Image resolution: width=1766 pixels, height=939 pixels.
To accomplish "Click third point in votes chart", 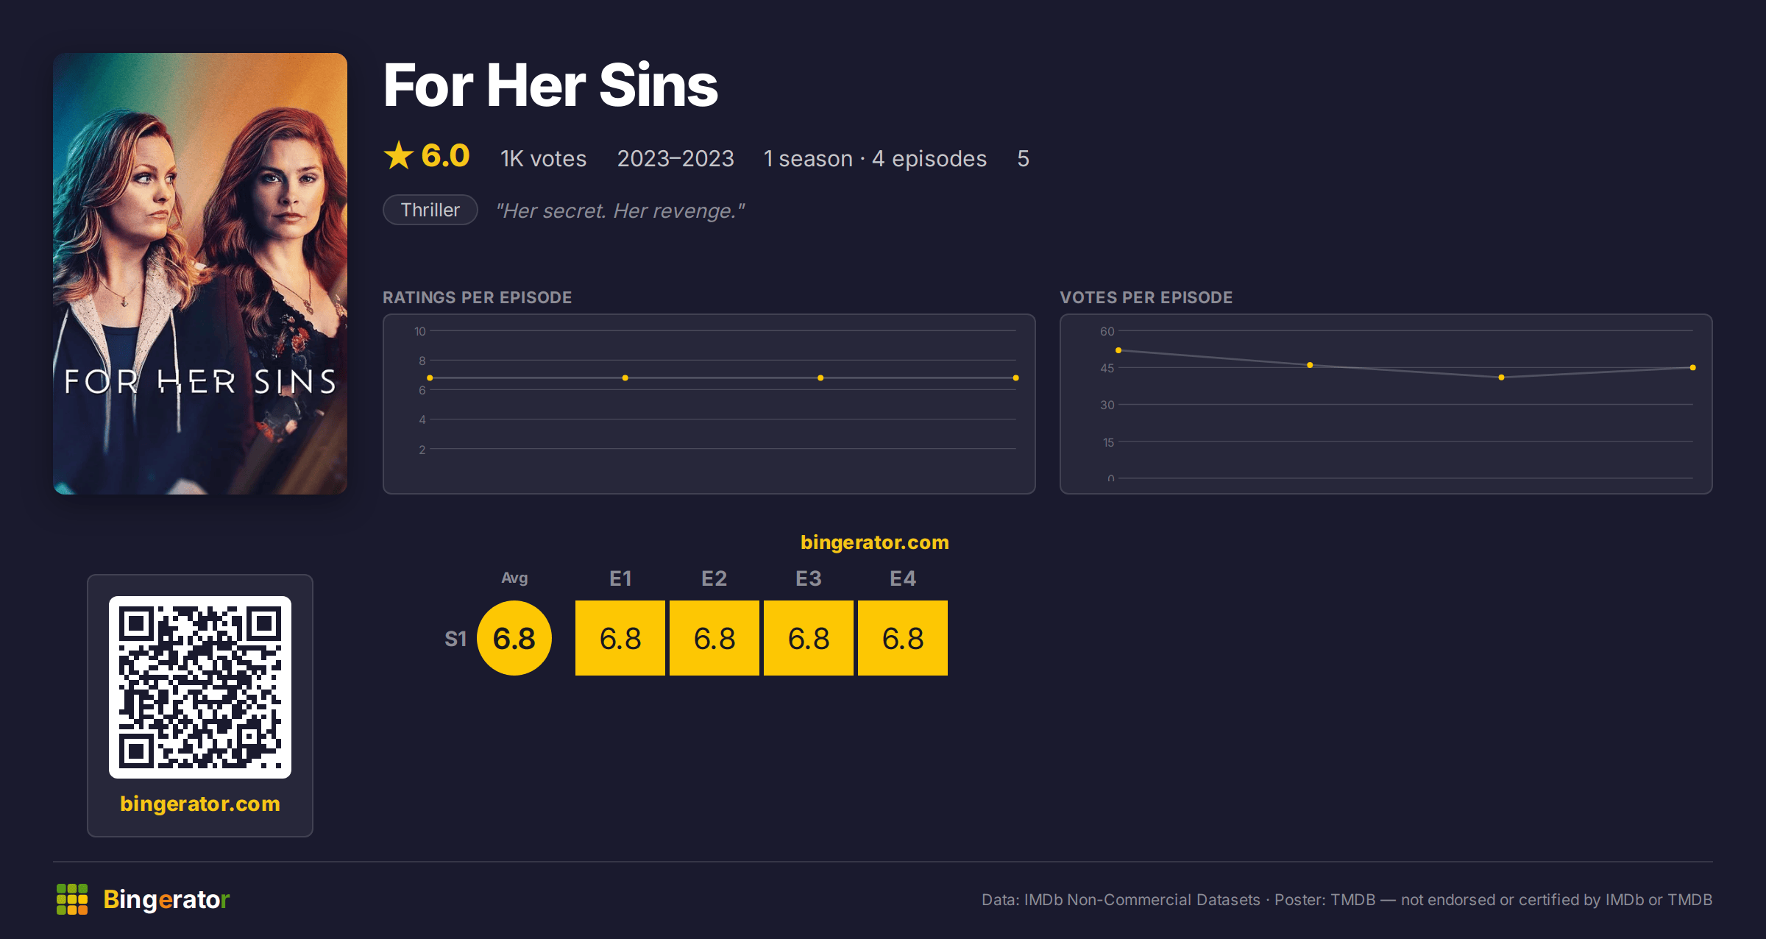I will [1501, 378].
